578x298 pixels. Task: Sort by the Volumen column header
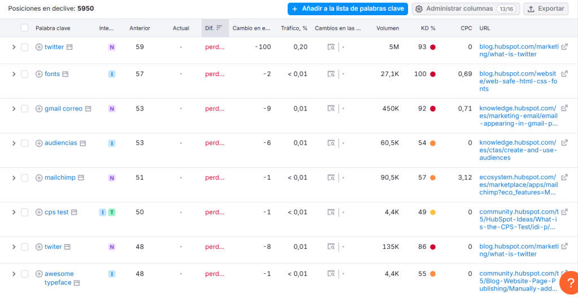(387, 28)
